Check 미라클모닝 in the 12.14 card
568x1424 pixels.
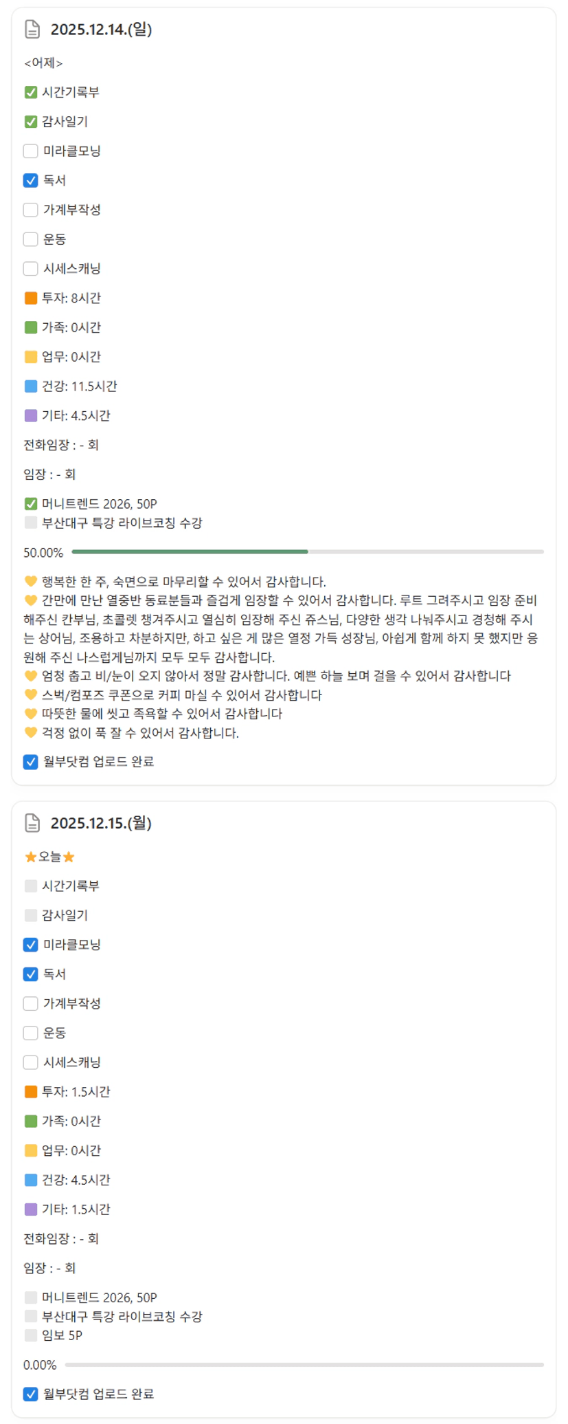(31, 151)
